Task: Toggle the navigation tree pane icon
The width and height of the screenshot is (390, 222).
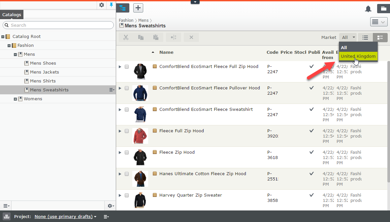Action: (x=123, y=8)
